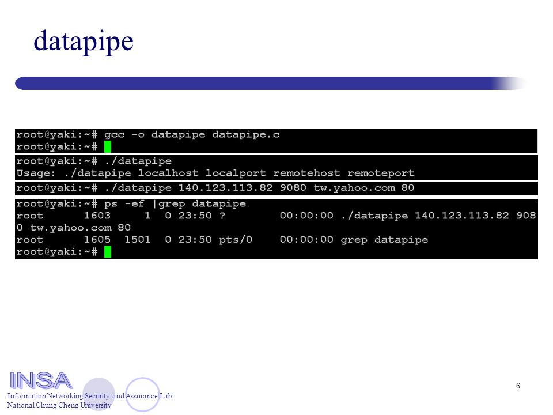Click the 'remoteport' word in usage line
This screenshot has height=415, width=553.
coord(381,173)
